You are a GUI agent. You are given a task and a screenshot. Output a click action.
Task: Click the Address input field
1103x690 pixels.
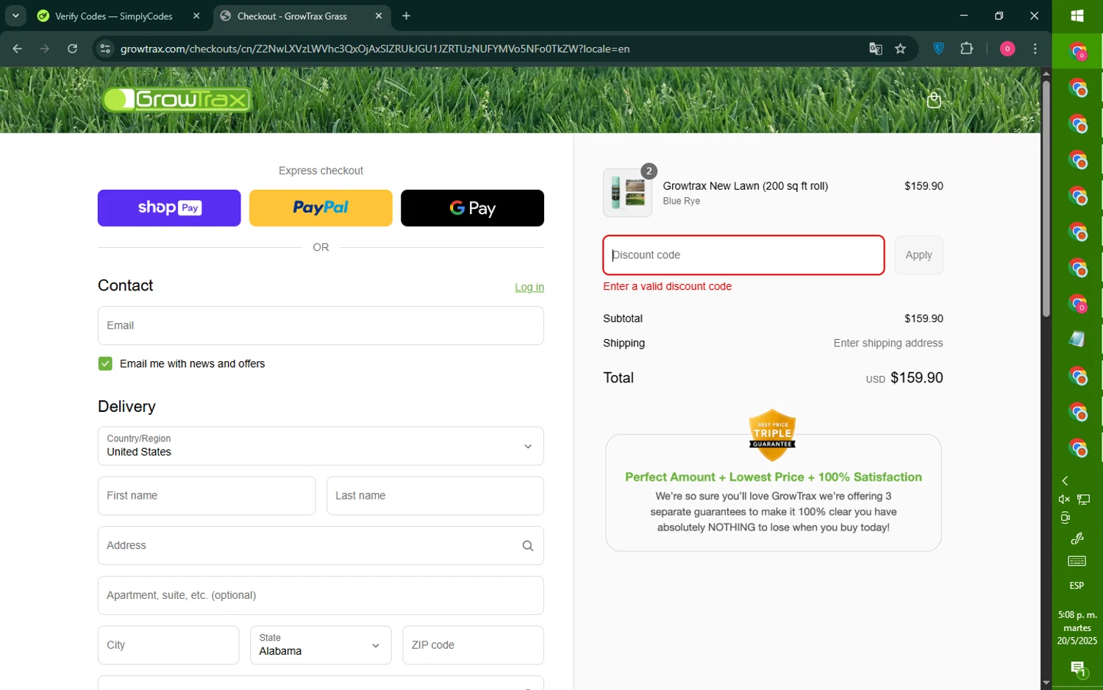point(321,546)
